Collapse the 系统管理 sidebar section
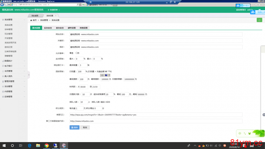Image resolution: width=265 pixels, height=149 pixels. [x=13, y=20]
